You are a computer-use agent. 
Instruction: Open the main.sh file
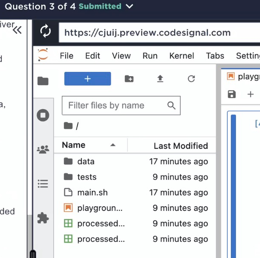pos(92,193)
